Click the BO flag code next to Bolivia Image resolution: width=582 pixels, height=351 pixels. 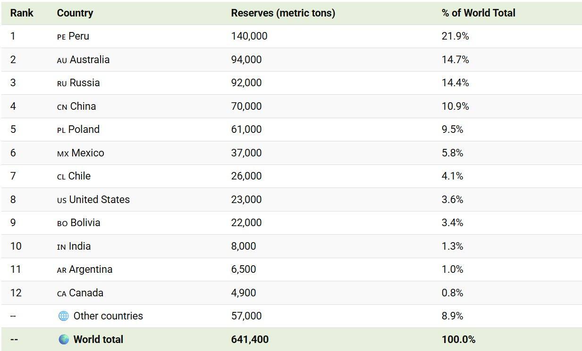pos(62,223)
